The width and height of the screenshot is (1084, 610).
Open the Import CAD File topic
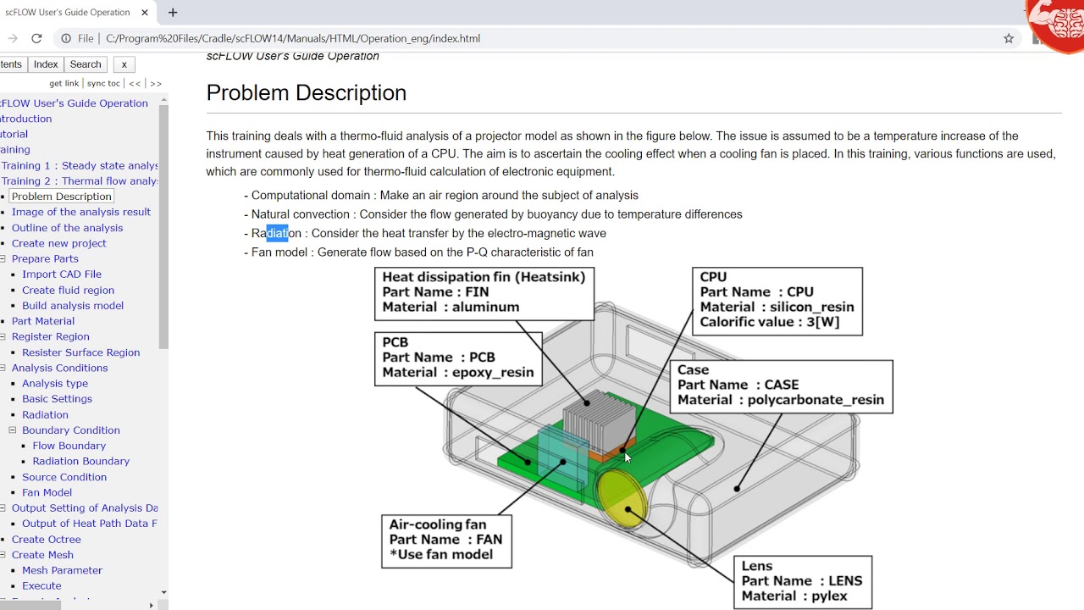(x=62, y=274)
